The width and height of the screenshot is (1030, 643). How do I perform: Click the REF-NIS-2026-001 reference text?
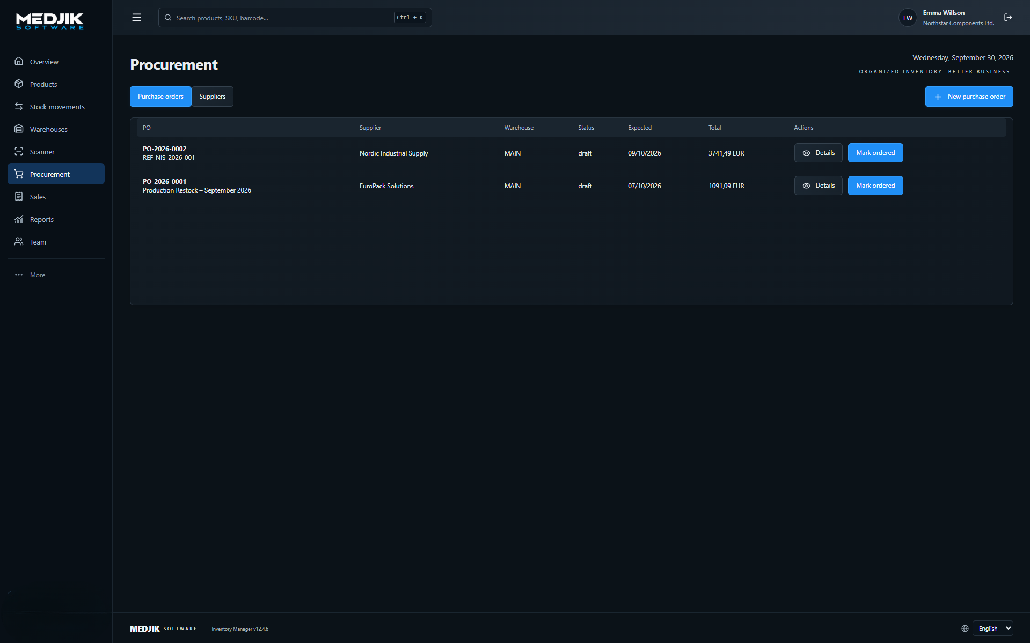(169, 158)
